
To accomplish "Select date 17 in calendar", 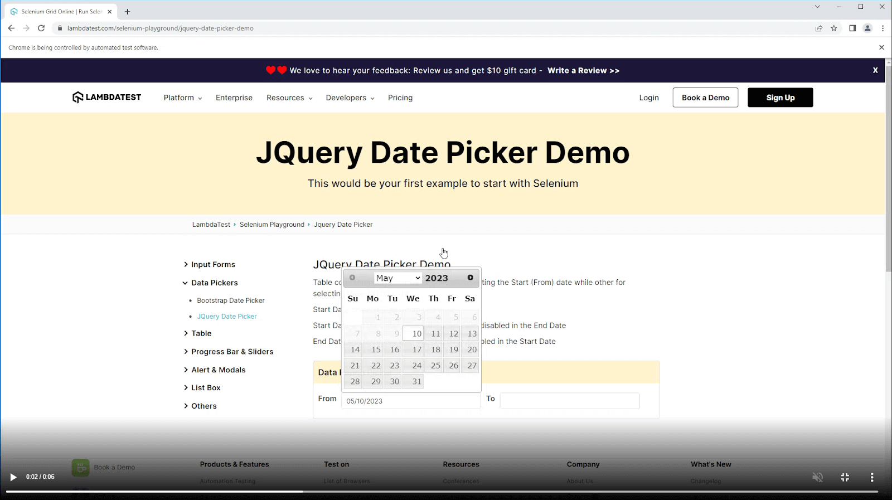I will [x=413, y=349].
